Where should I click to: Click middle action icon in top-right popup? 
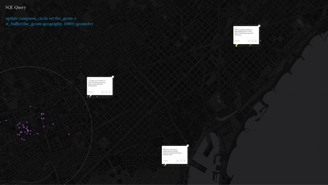[x=253, y=41]
